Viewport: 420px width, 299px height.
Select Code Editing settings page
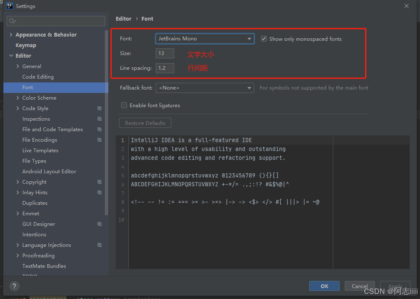[x=38, y=77]
